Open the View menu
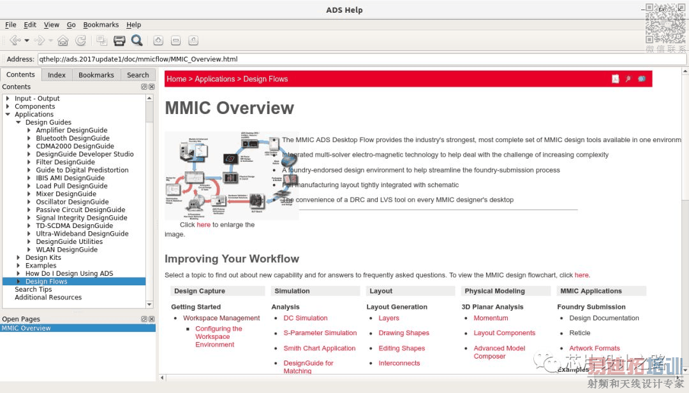689x393 pixels. tap(52, 25)
